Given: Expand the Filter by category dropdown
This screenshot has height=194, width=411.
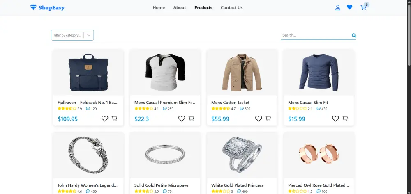Looking at the screenshot, I should (89, 35).
